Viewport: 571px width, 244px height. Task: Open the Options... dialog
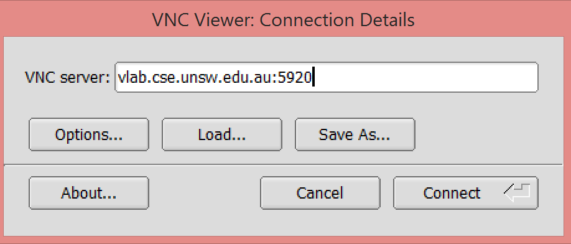pos(89,134)
